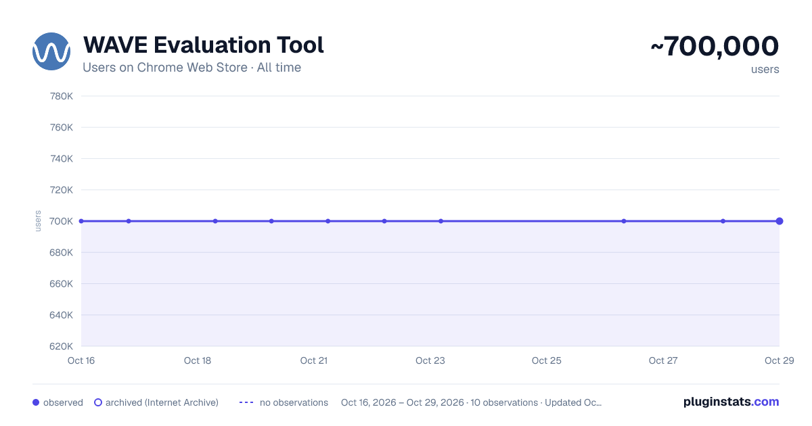
Task: Click the 'Oct 27' x-axis label
Action: [663, 360]
